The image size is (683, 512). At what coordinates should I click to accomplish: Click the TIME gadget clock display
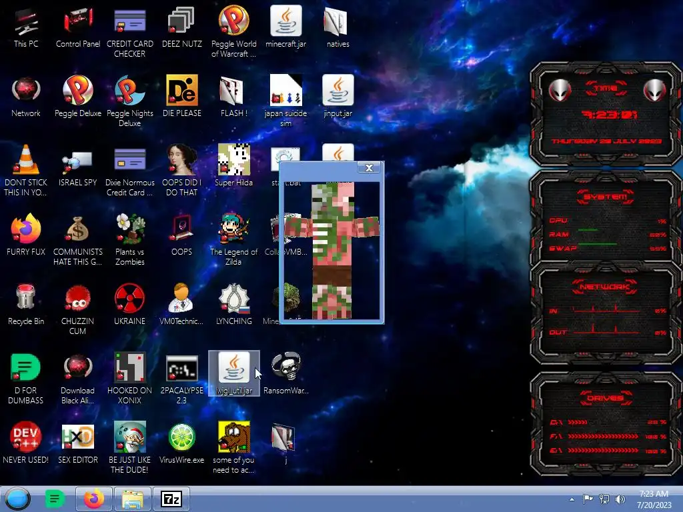[610, 115]
